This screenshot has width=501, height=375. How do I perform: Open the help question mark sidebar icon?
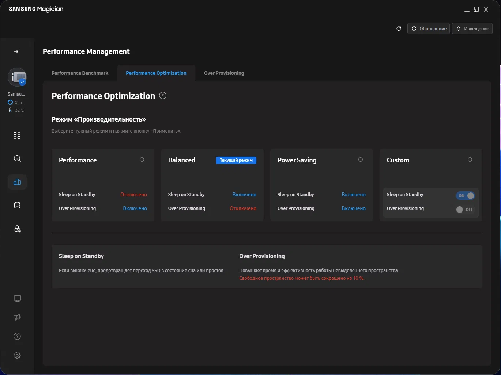[x=17, y=336]
